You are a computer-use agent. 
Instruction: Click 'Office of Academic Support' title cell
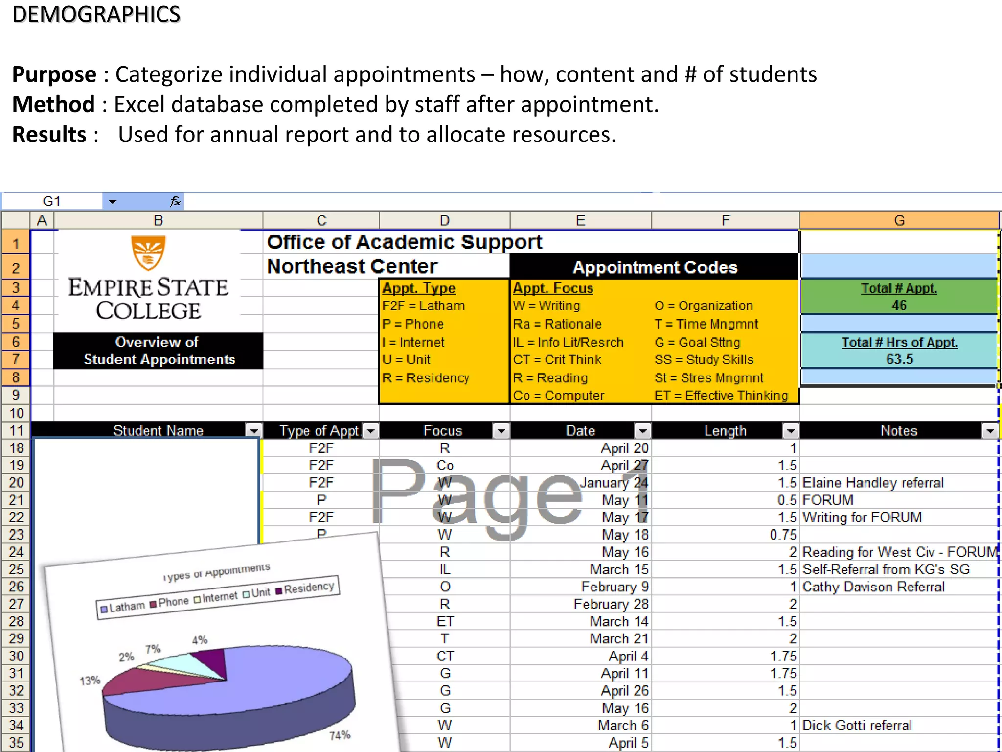pos(405,242)
